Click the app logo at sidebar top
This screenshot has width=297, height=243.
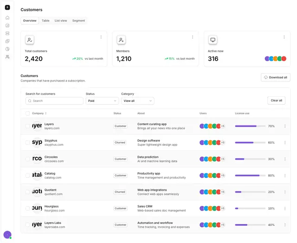pyautogui.click(x=7, y=7)
